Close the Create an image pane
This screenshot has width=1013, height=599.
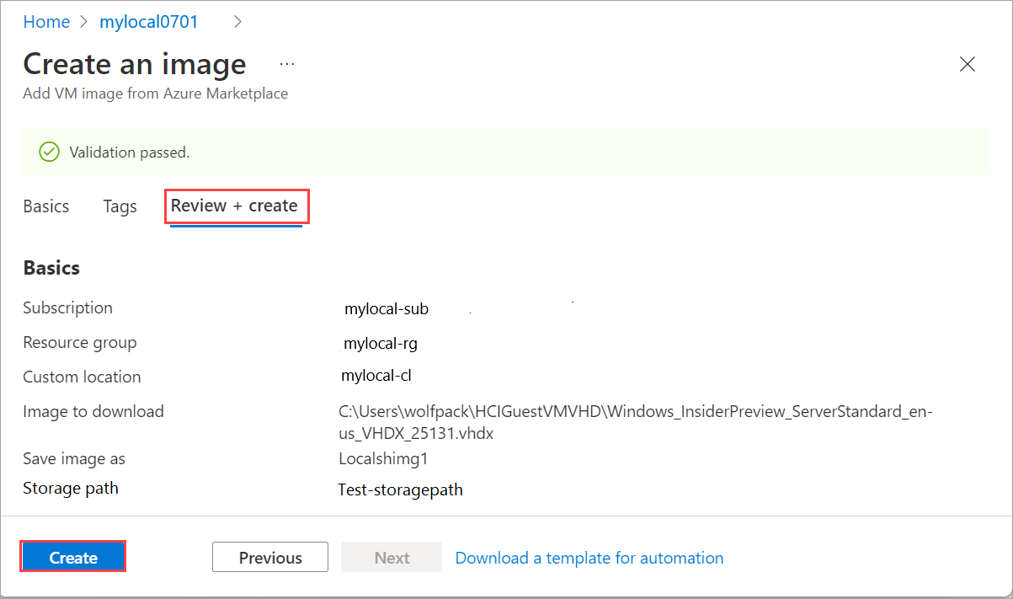pos(968,65)
